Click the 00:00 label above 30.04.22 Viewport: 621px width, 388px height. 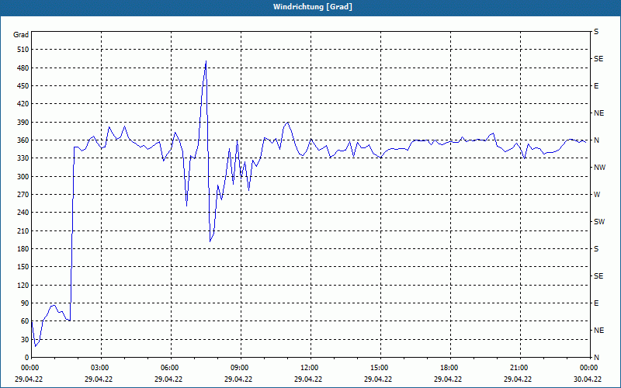[x=588, y=368]
